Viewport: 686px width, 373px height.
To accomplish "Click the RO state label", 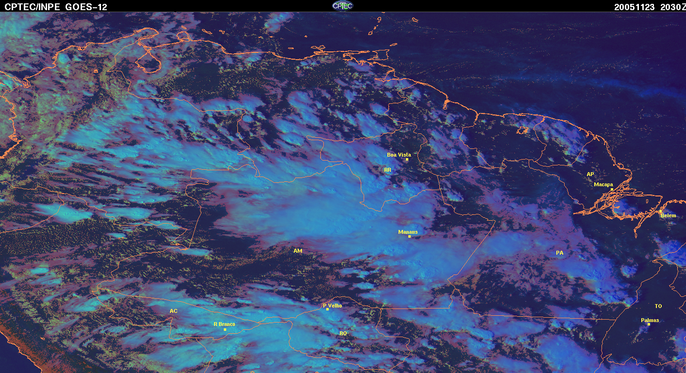I will (x=343, y=333).
